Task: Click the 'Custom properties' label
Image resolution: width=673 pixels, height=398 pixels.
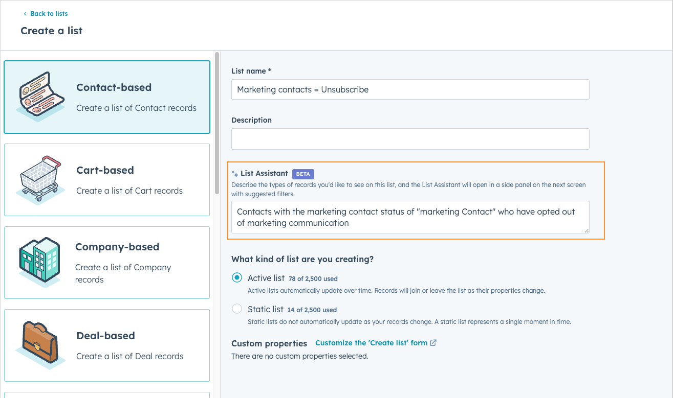Action: [269, 343]
